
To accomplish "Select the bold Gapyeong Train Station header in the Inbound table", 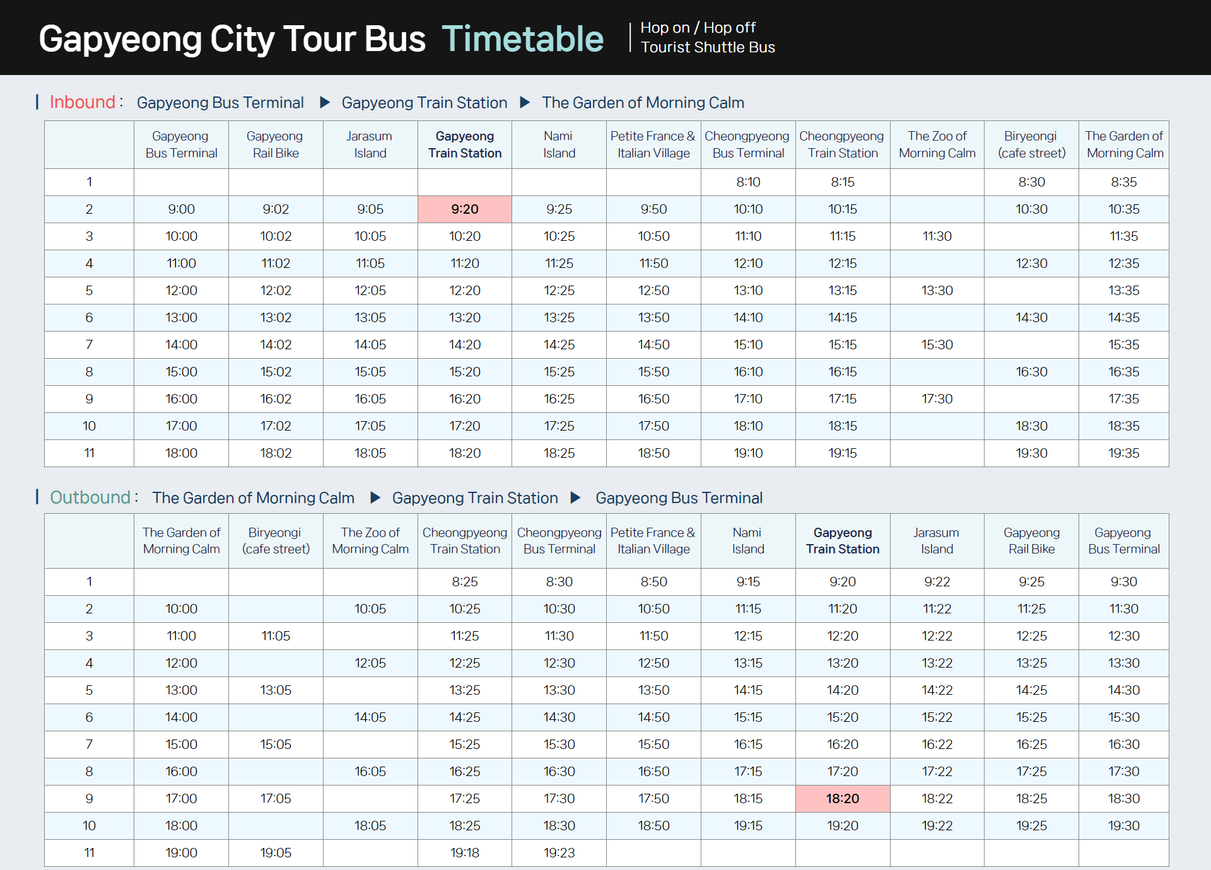I will [x=465, y=144].
